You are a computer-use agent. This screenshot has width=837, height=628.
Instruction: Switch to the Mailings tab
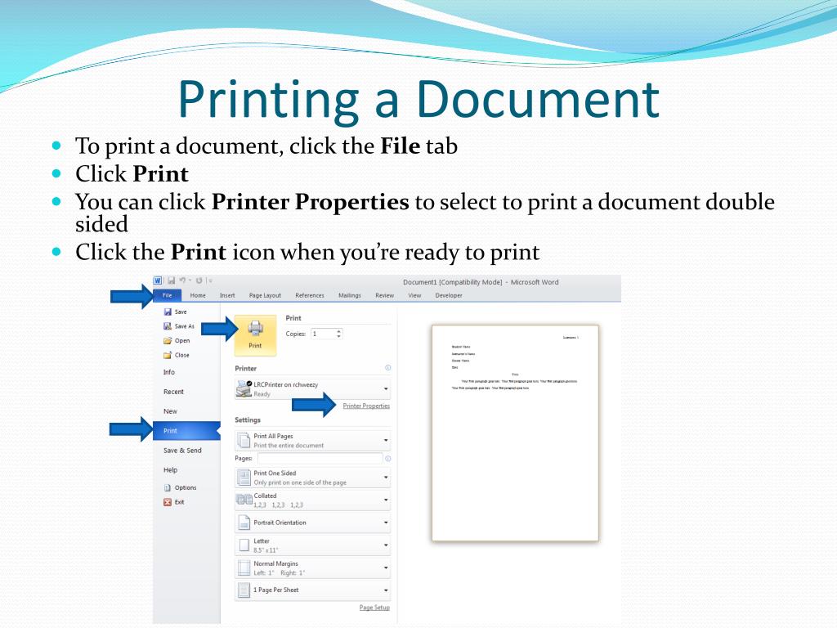click(x=350, y=295)
